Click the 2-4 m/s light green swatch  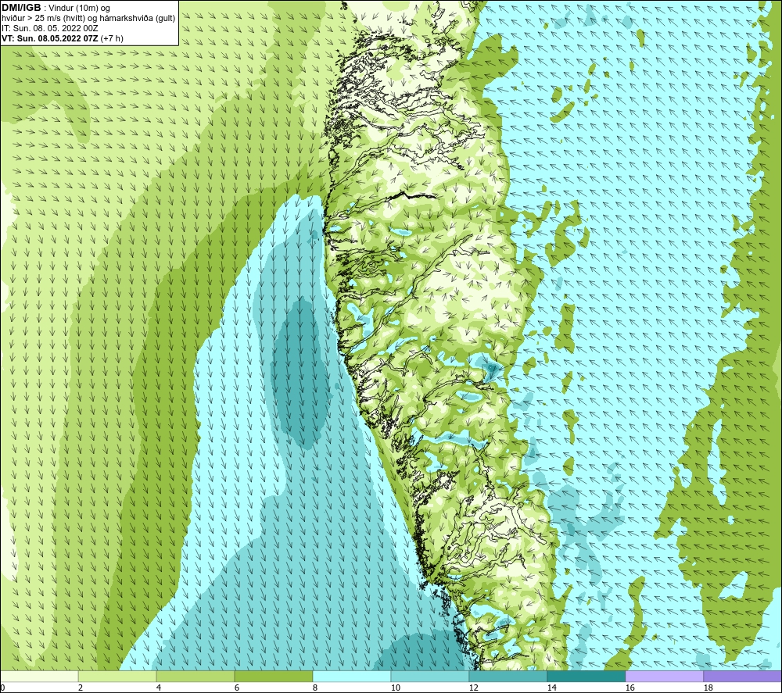click(117, 676)
